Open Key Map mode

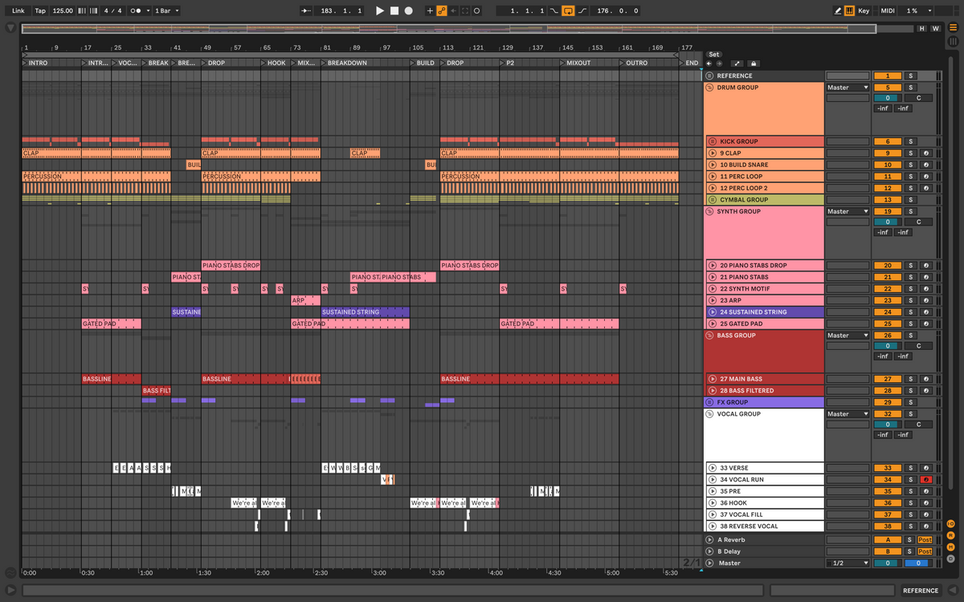click(x=864, y=11)
